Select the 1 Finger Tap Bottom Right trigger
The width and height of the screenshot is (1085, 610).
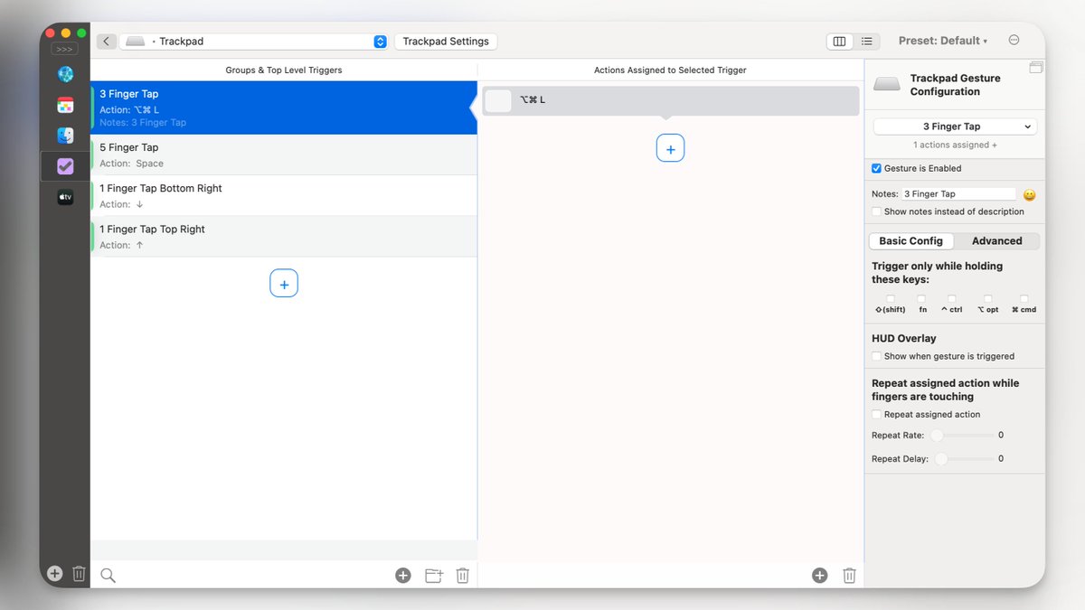pos(284,195)
